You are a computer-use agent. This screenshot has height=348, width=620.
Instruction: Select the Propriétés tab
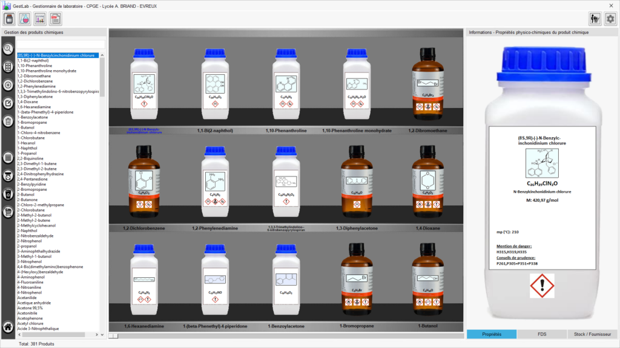coord(491,334)
